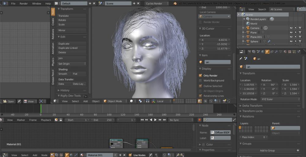Click the Modifiers wrench icon in properties header
This screenshot has width=306, height=157.
tap(276, 52)
